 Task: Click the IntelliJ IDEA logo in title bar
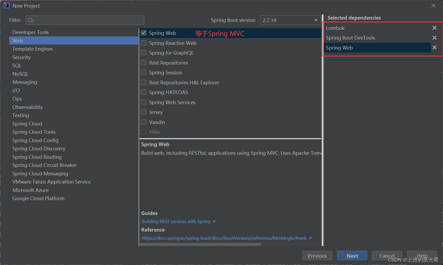pyautogui.click(x=6, y=6)
